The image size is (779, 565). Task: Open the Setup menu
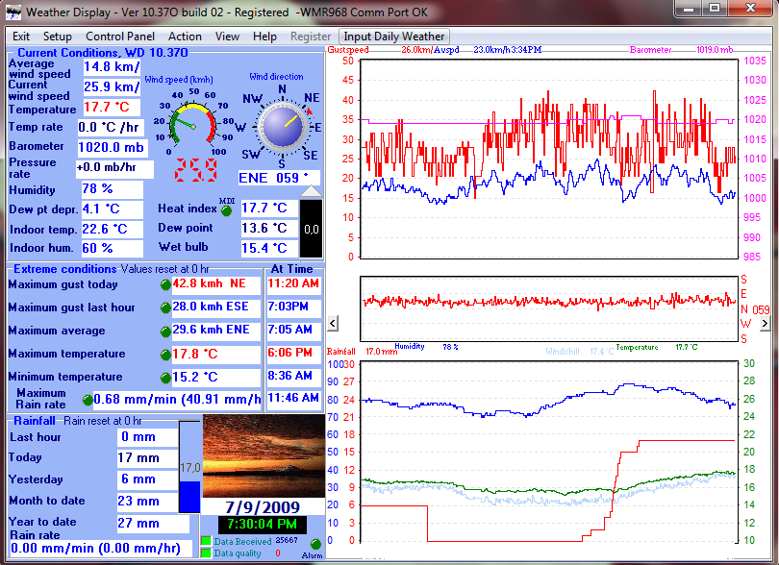[57, 37]
